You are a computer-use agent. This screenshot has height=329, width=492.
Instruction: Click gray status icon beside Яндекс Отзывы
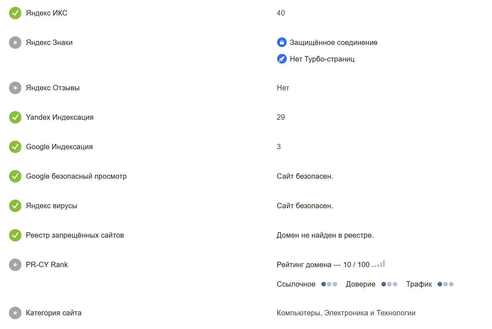click(x=15, y=88)
